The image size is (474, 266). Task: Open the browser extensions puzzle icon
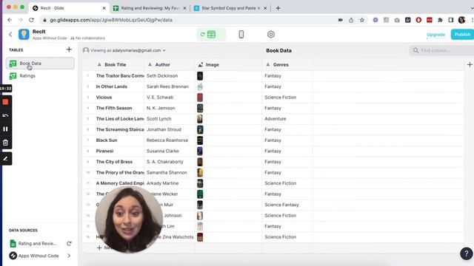click(440, 20)
